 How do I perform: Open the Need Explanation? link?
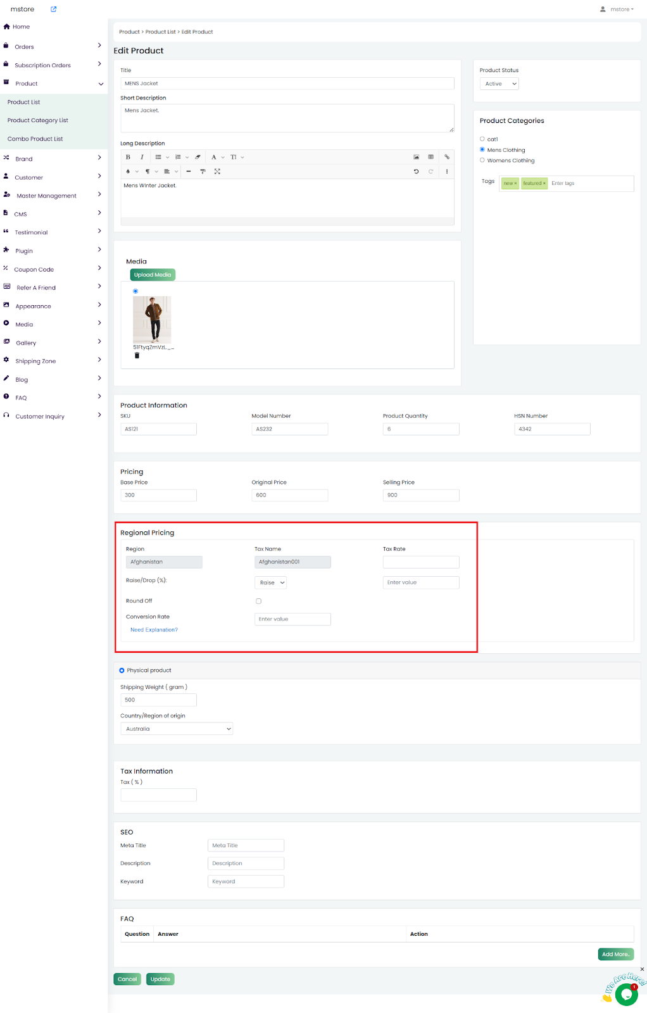(x=154, y=630)
